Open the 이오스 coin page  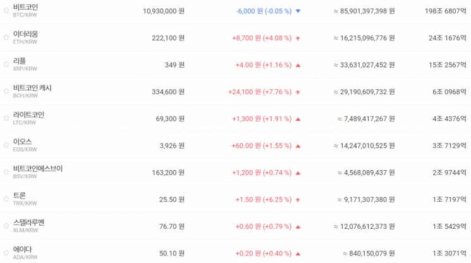click(22, 142)
